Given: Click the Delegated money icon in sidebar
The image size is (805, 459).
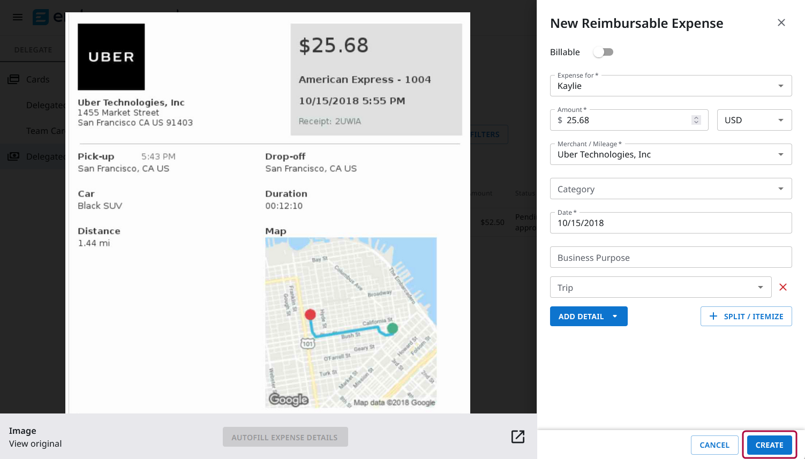Looking at the screenshot, I should coord(14,156).
